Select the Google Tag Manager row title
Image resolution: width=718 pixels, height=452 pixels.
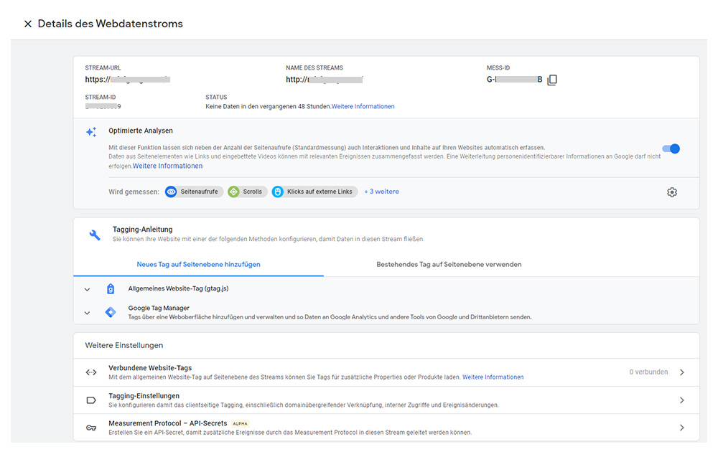[159, 309]
